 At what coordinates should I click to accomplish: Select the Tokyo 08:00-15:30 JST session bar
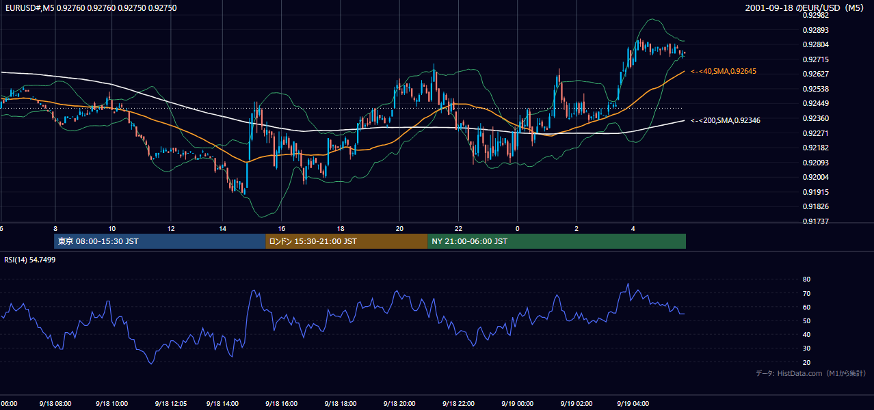(160, 241)
